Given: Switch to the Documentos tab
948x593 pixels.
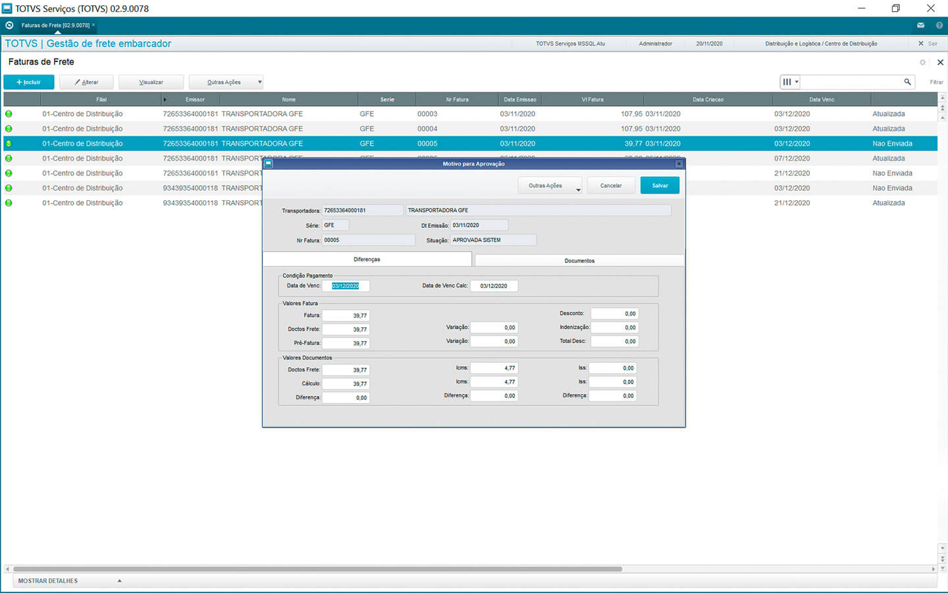Looking at the screenshot, I should [579, 261].
